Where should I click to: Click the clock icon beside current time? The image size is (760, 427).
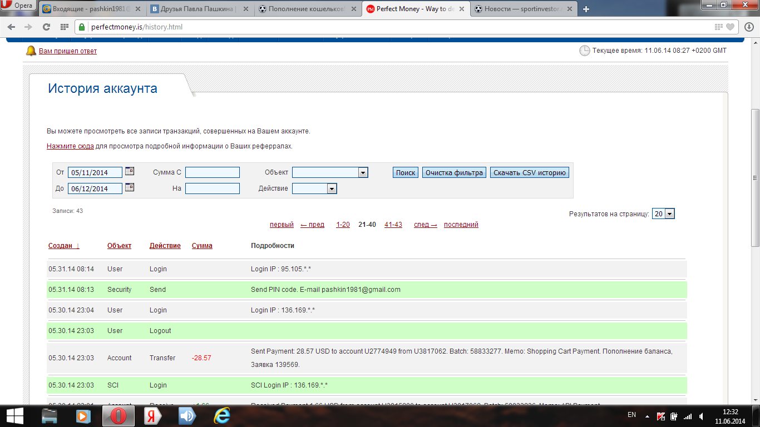pyautogui.click(x=585, y=51)
